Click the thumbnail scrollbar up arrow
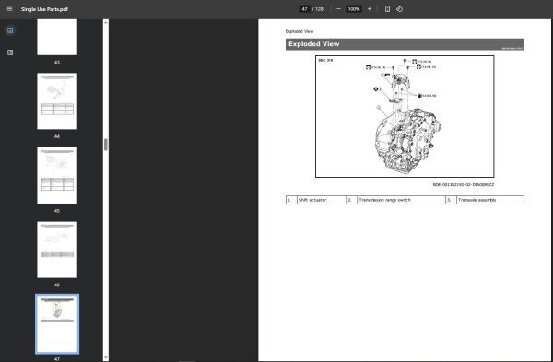 point(106,22)
